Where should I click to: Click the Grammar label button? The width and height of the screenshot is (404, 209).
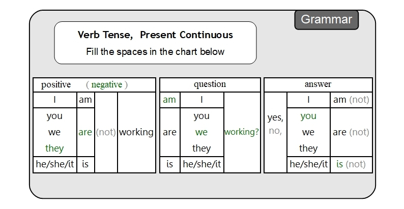(326, 20)
